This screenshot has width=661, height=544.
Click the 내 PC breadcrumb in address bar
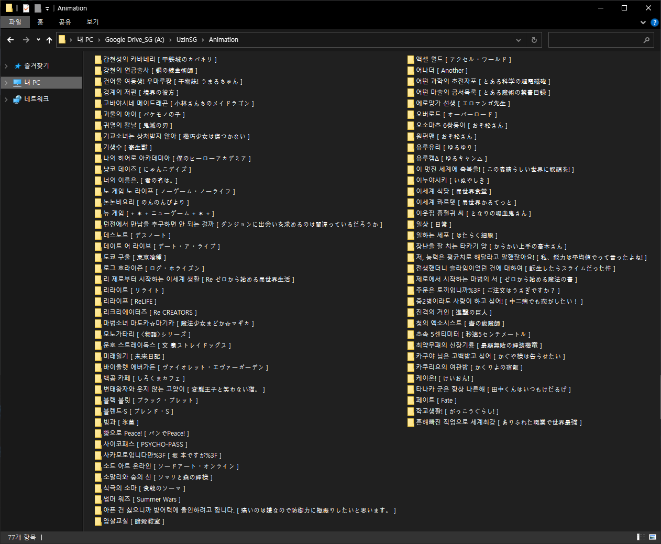85,40
